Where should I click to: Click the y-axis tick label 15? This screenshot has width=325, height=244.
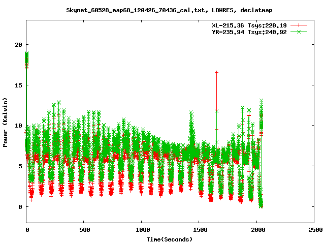pos(18,85)
